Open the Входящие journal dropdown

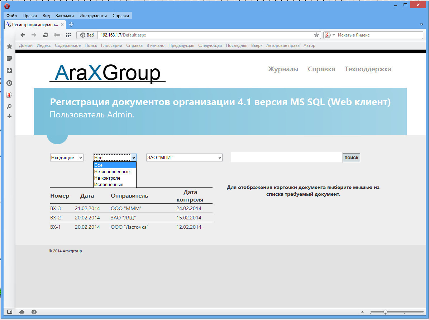67,158
